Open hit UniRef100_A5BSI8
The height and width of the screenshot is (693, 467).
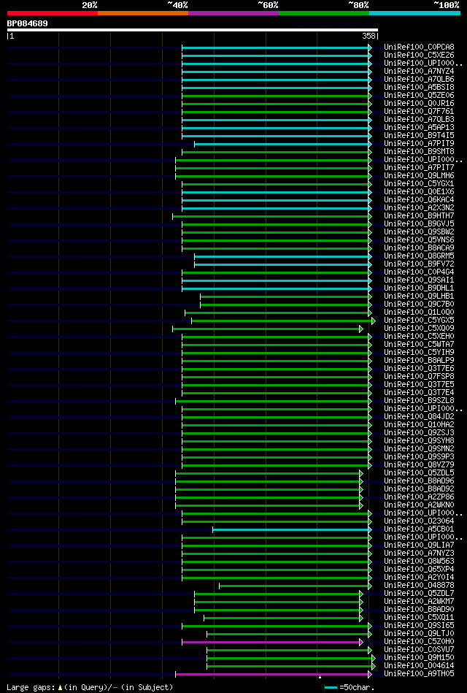419,88
